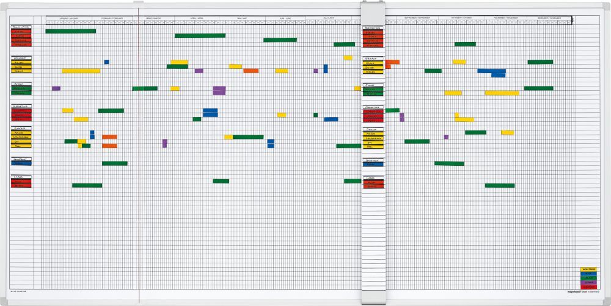Choose the purple legend swatch at bottom right
The width and height of the screenshot is (611, 306).
click(589, 283)
